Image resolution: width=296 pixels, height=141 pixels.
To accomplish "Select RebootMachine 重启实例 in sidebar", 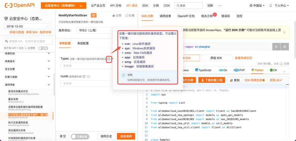I will pyautogui.click(x=27, y=100).
